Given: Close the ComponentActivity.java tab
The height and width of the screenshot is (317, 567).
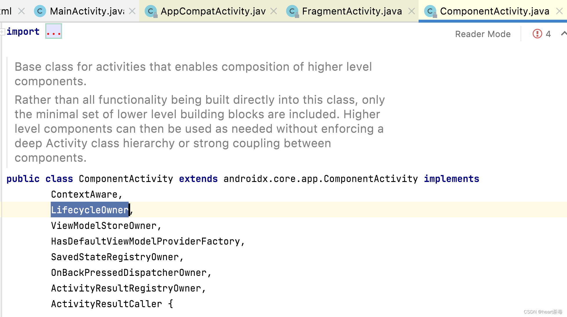Looking at the screenshot, I should 559,11.
